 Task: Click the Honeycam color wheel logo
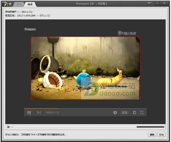tap(5, 4)
